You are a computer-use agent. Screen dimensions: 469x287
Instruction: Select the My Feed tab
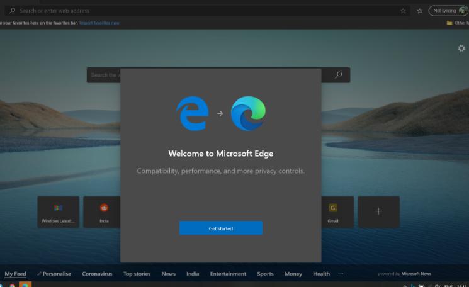tap(15, 274)
